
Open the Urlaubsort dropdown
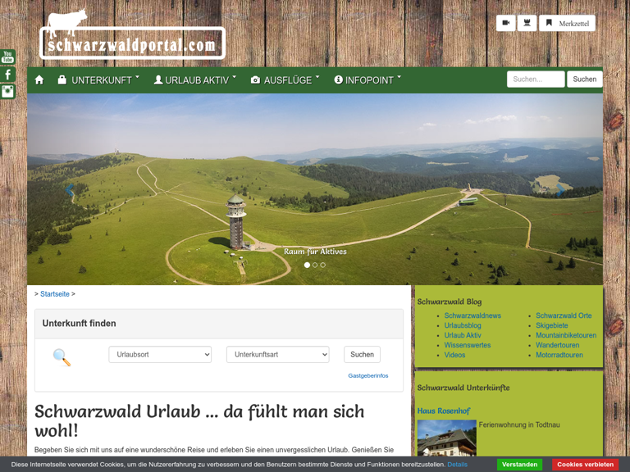click(160, 354)
